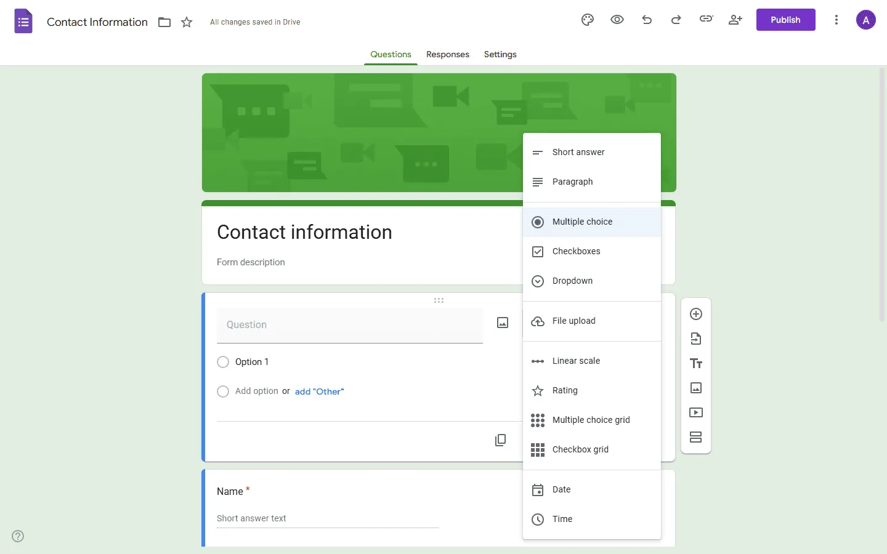Open the form Preview

point(617,20)
